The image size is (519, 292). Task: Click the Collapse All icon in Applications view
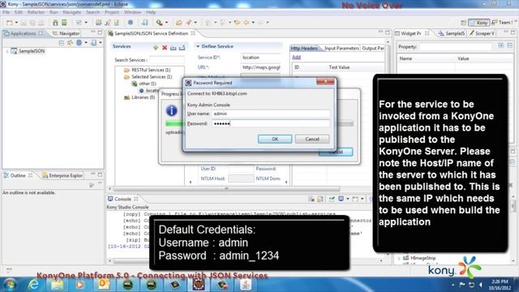tap(62, 43)
